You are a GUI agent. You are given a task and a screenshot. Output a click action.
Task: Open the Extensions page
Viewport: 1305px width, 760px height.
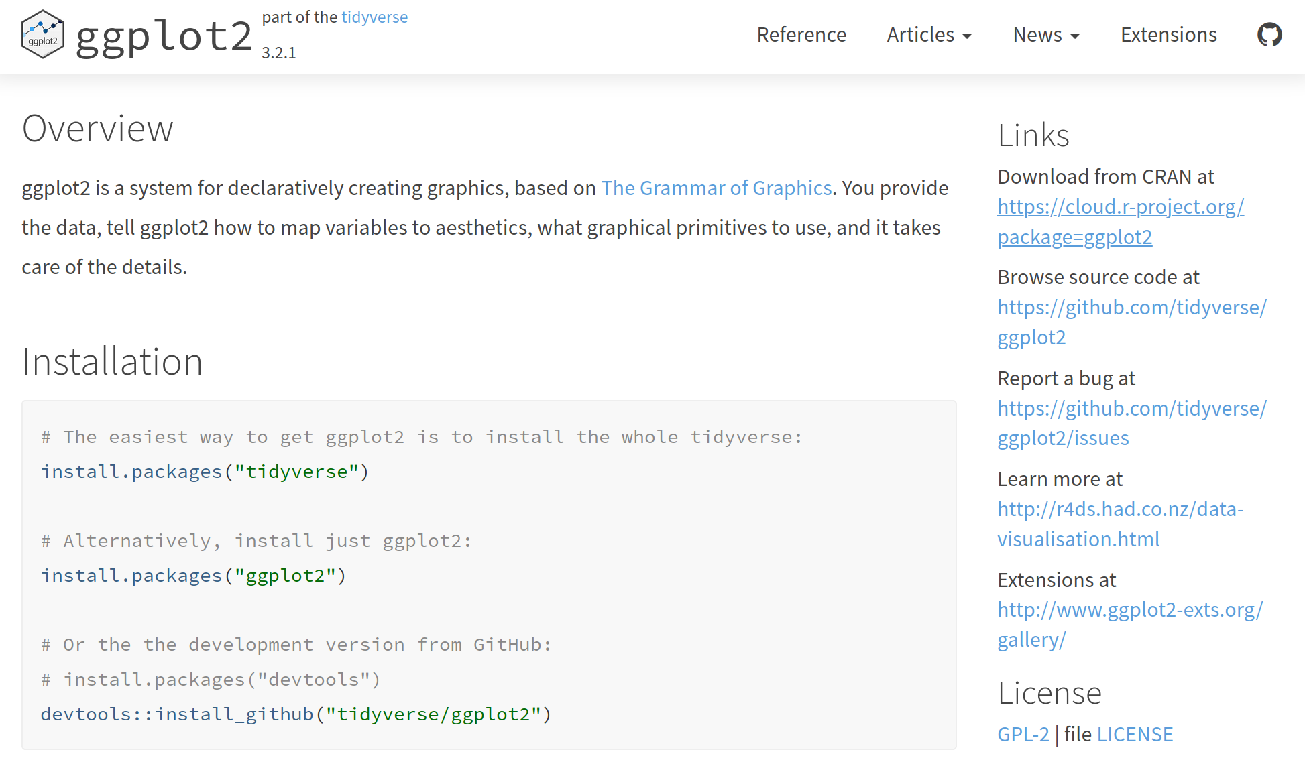(1168, 34)
